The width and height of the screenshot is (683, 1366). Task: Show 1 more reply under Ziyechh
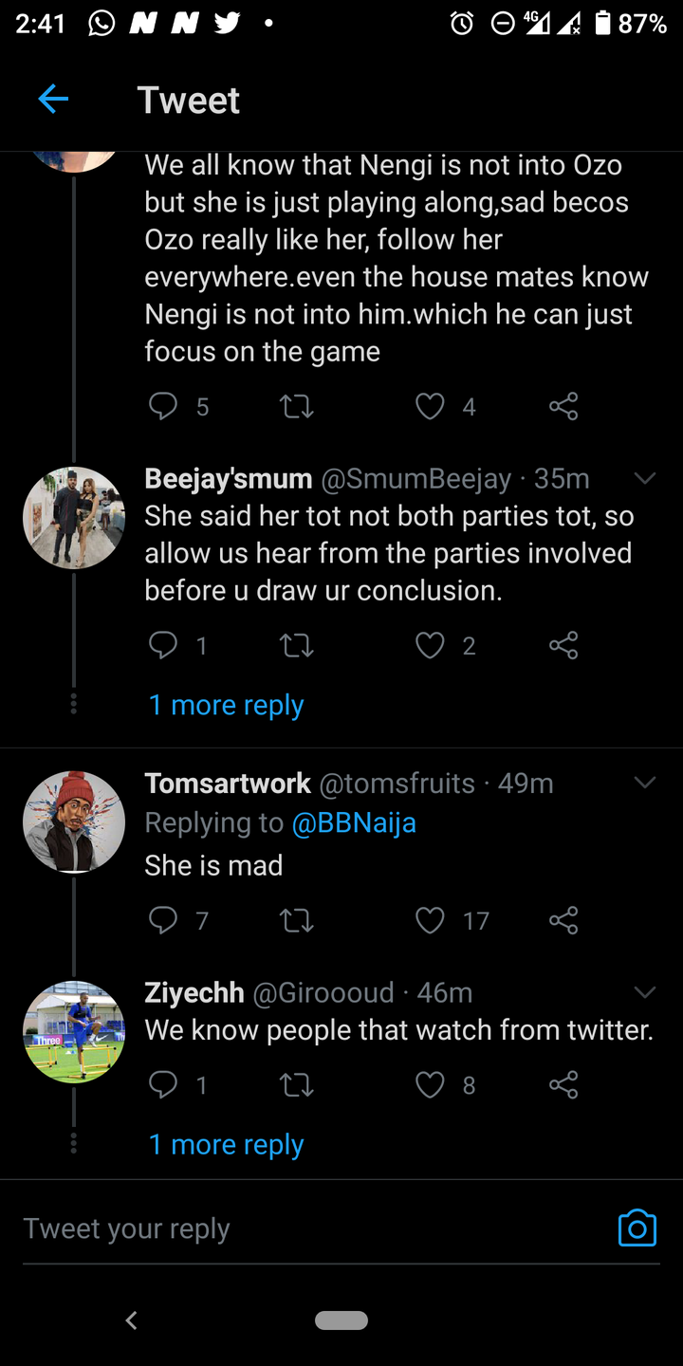tap(226, 1144)
